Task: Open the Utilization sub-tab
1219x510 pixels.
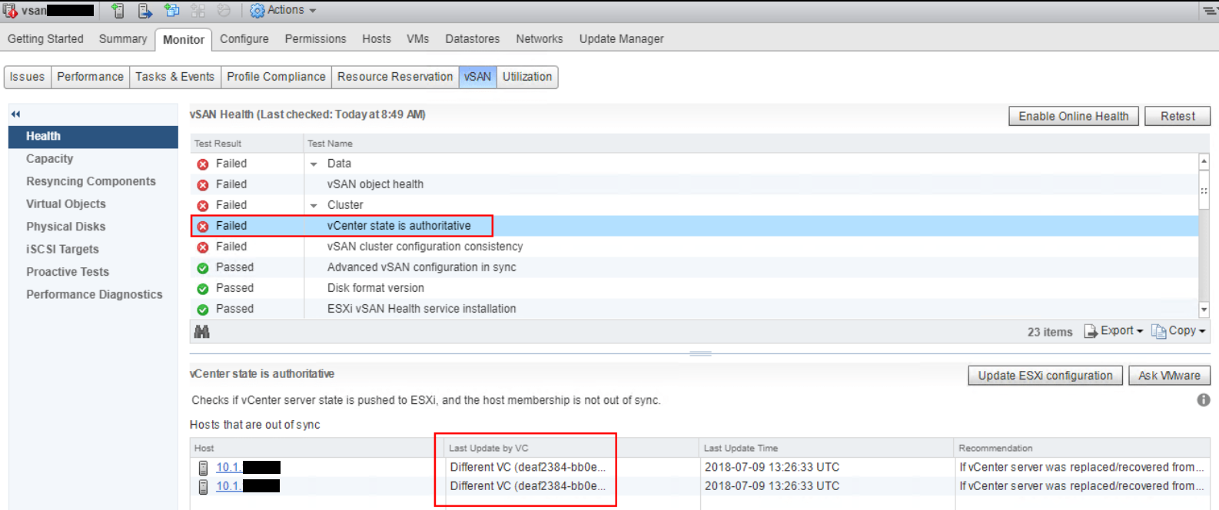Action: 527,77
